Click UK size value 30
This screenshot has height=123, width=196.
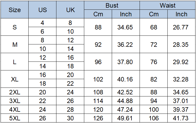pyautogui.click(x=70, y=118)
